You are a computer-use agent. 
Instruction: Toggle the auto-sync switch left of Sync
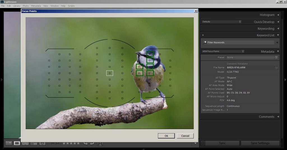coord(203,143)
